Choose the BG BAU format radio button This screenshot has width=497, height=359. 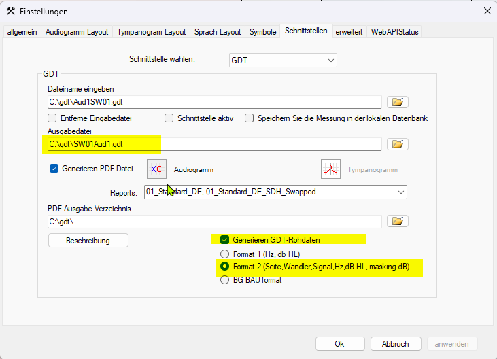(224, 280)
